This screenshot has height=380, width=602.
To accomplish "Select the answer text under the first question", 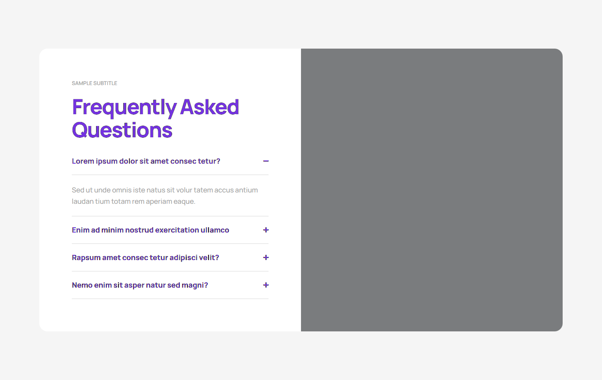I will click(x=165, y=195).
